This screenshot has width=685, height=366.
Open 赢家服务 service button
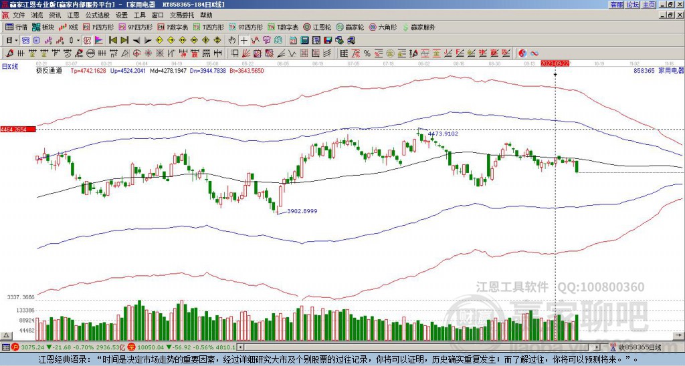(419, 27)
